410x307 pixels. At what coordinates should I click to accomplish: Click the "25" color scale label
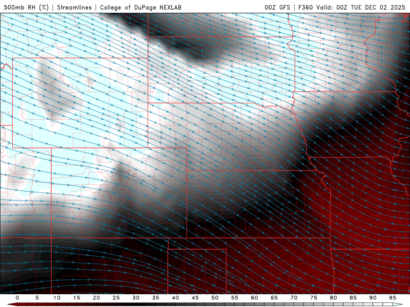coord(116,298)
